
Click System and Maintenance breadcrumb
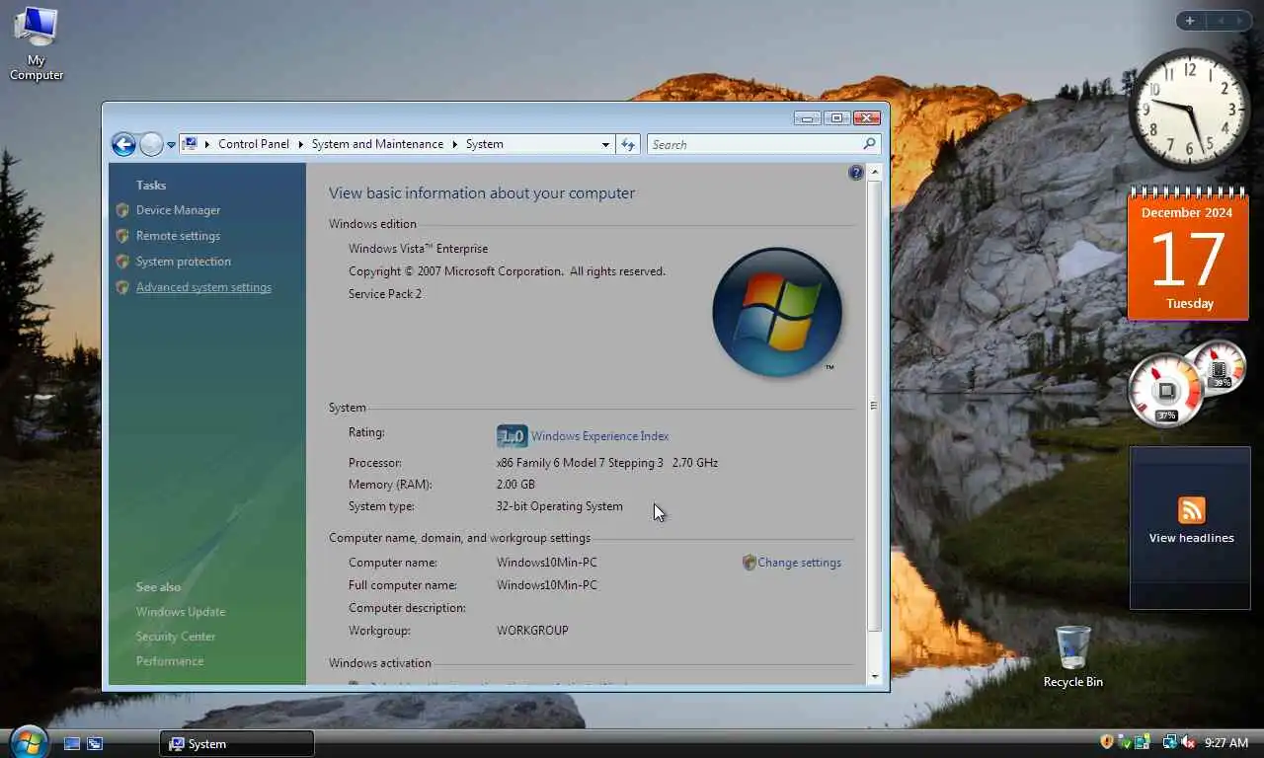pos(377,144)
